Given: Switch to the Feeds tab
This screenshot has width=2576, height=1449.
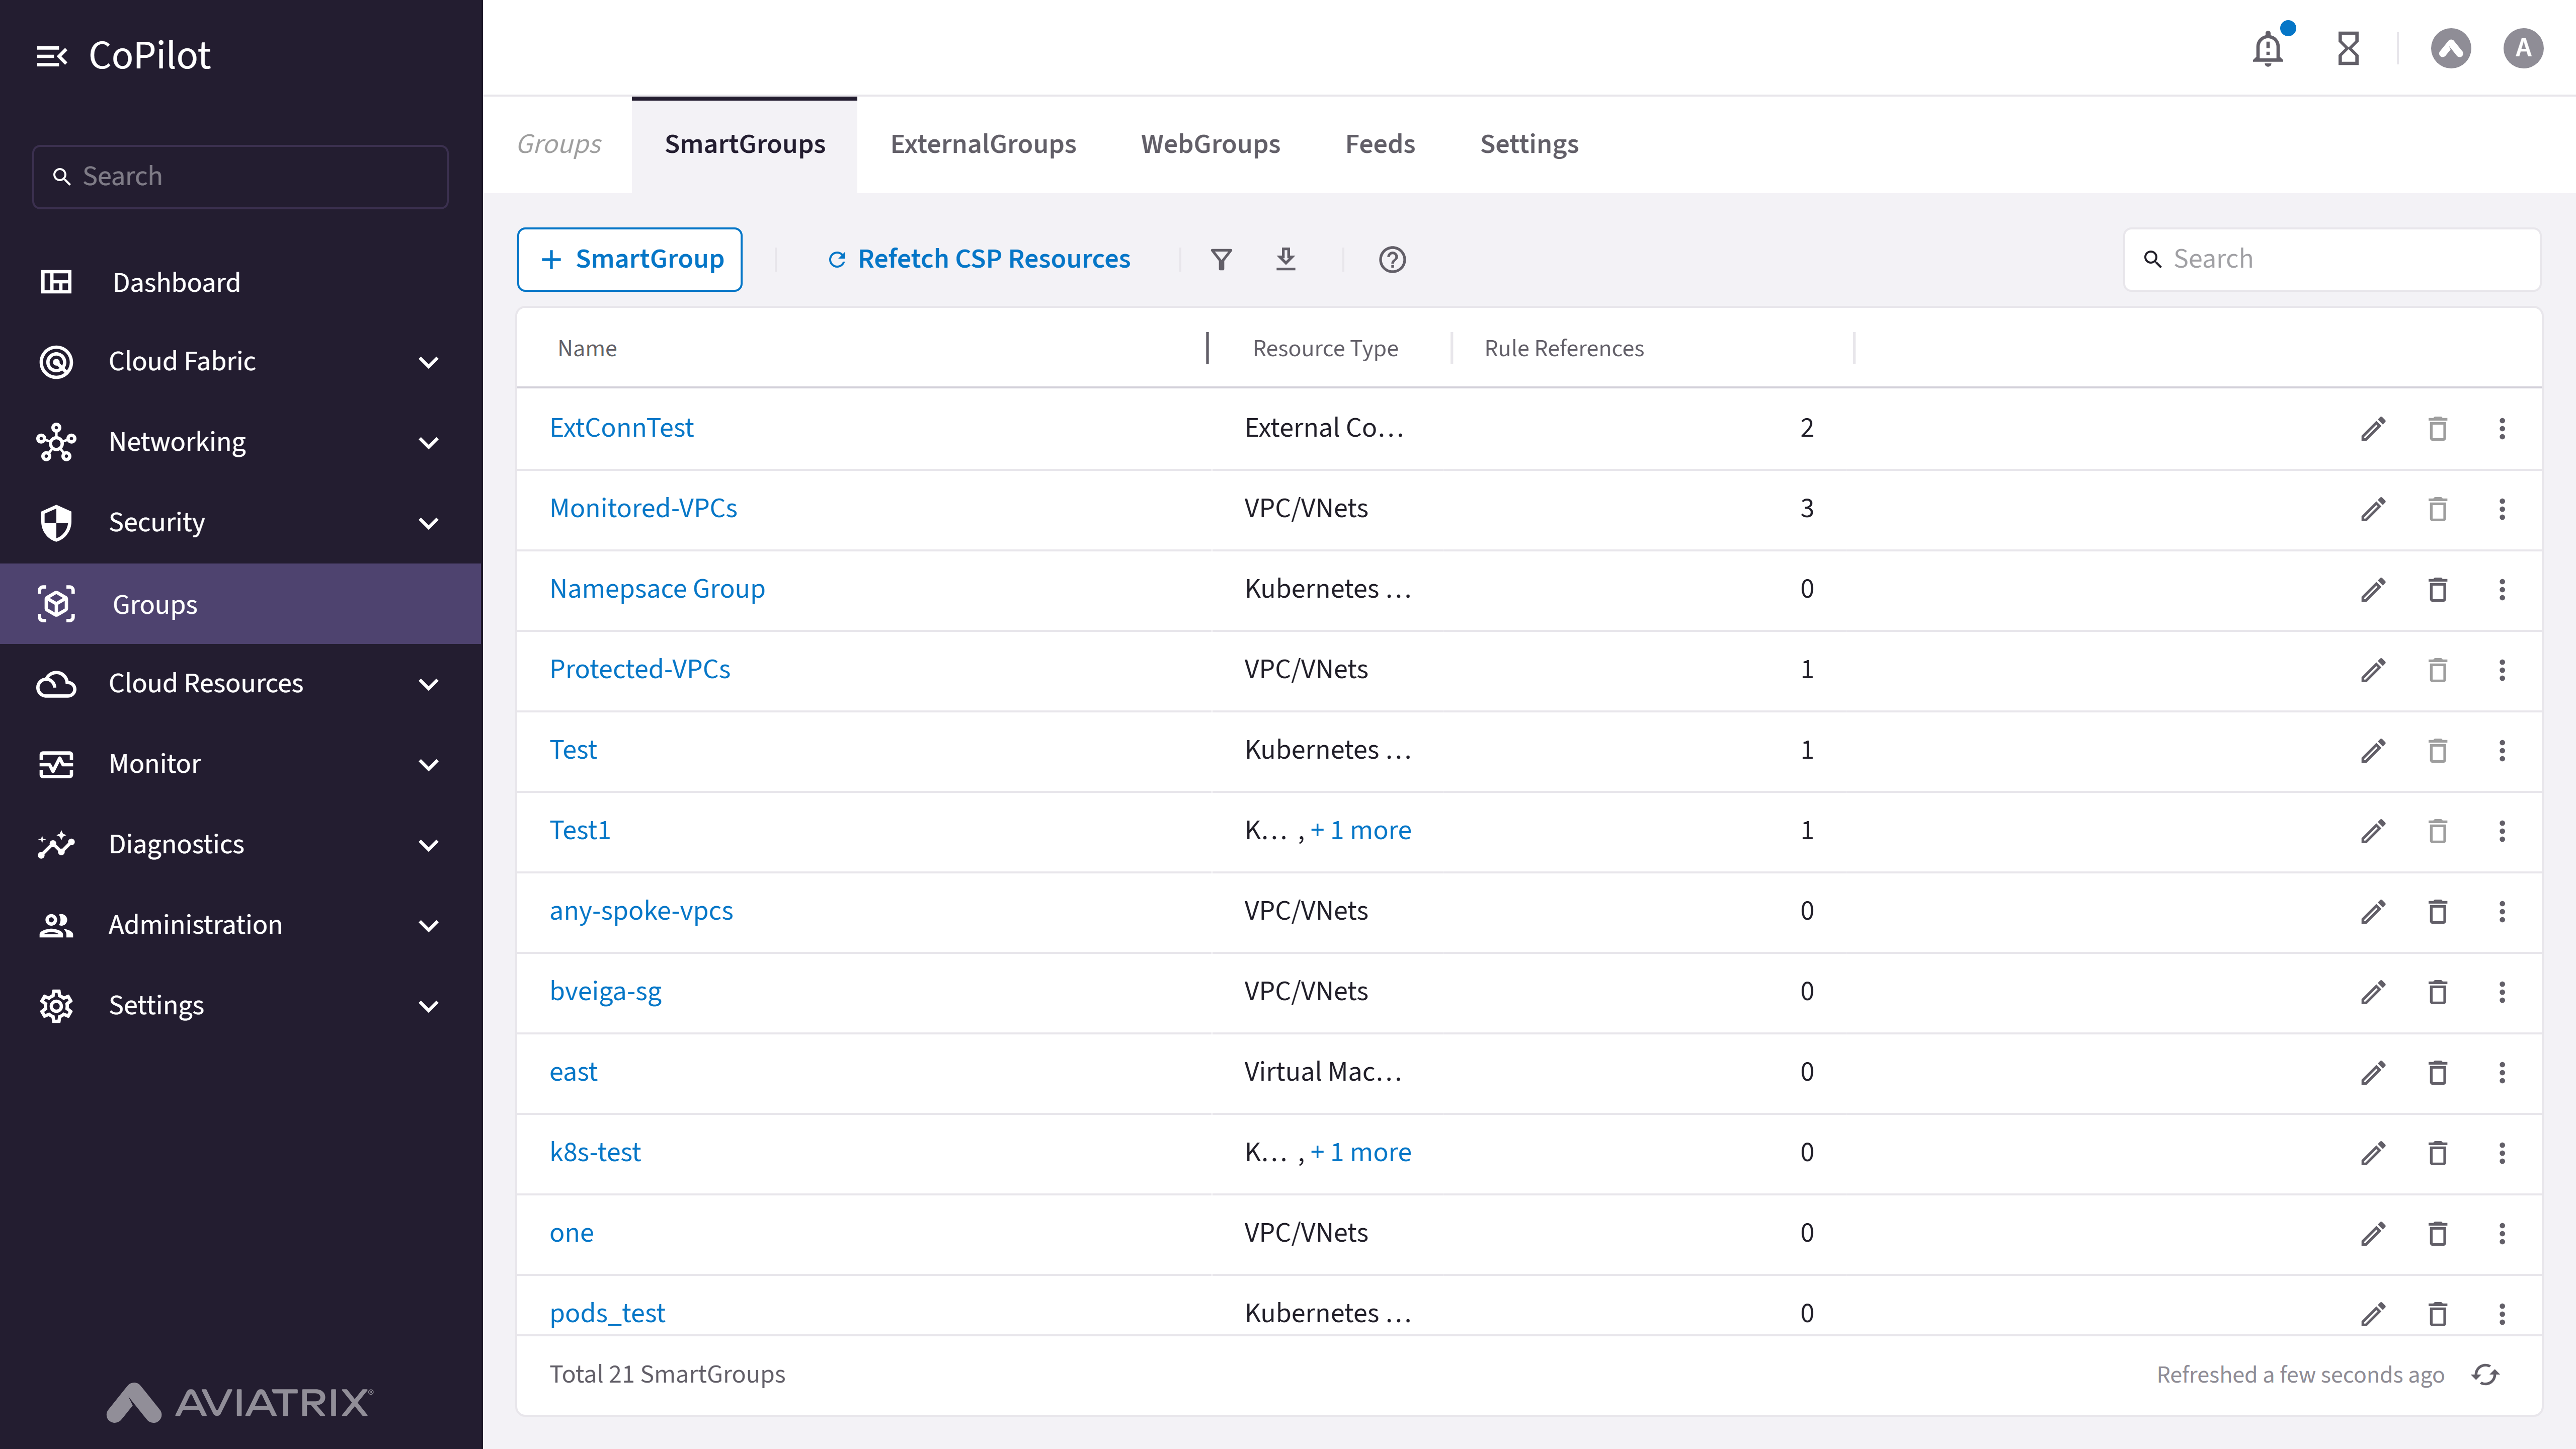Looking at the screenshot, I should pyautogui.click(x=1380, y=145).
